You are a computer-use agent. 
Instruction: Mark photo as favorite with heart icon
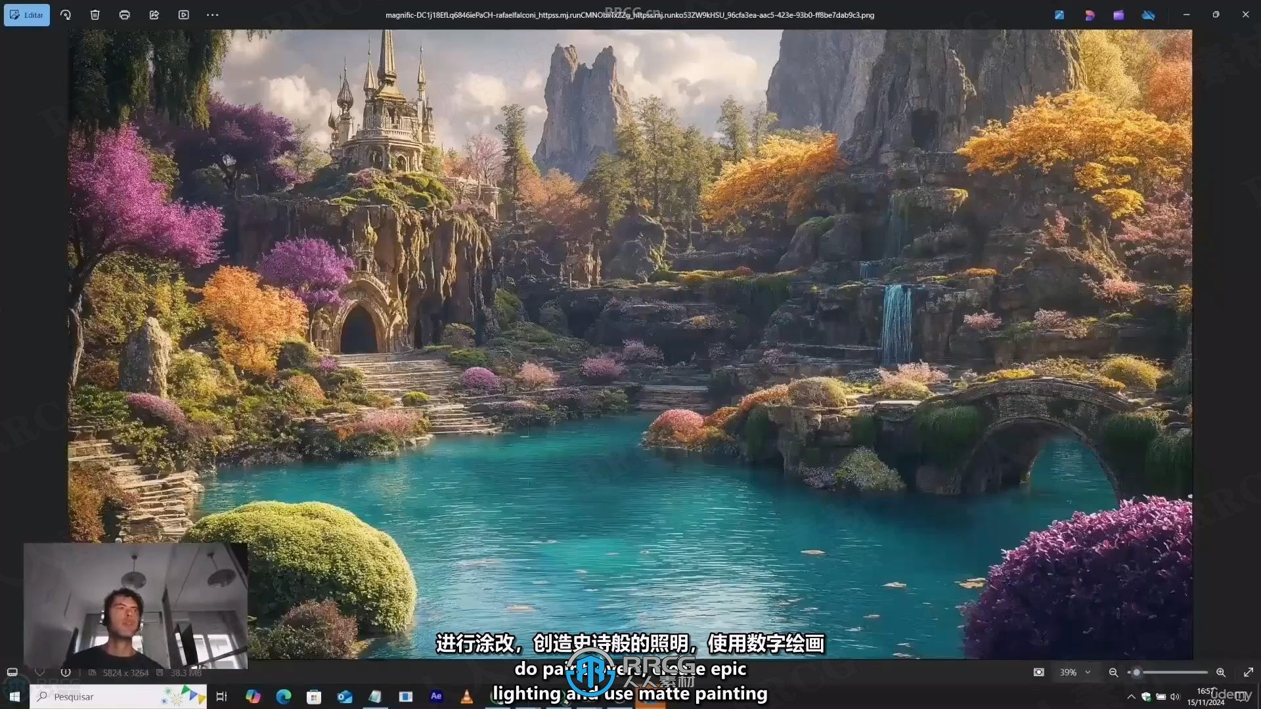click(39, 672)
